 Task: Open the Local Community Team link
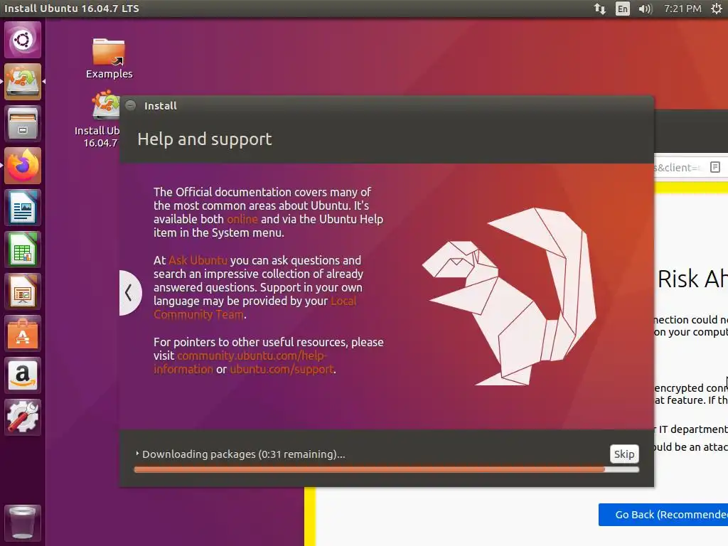point(255,308)
